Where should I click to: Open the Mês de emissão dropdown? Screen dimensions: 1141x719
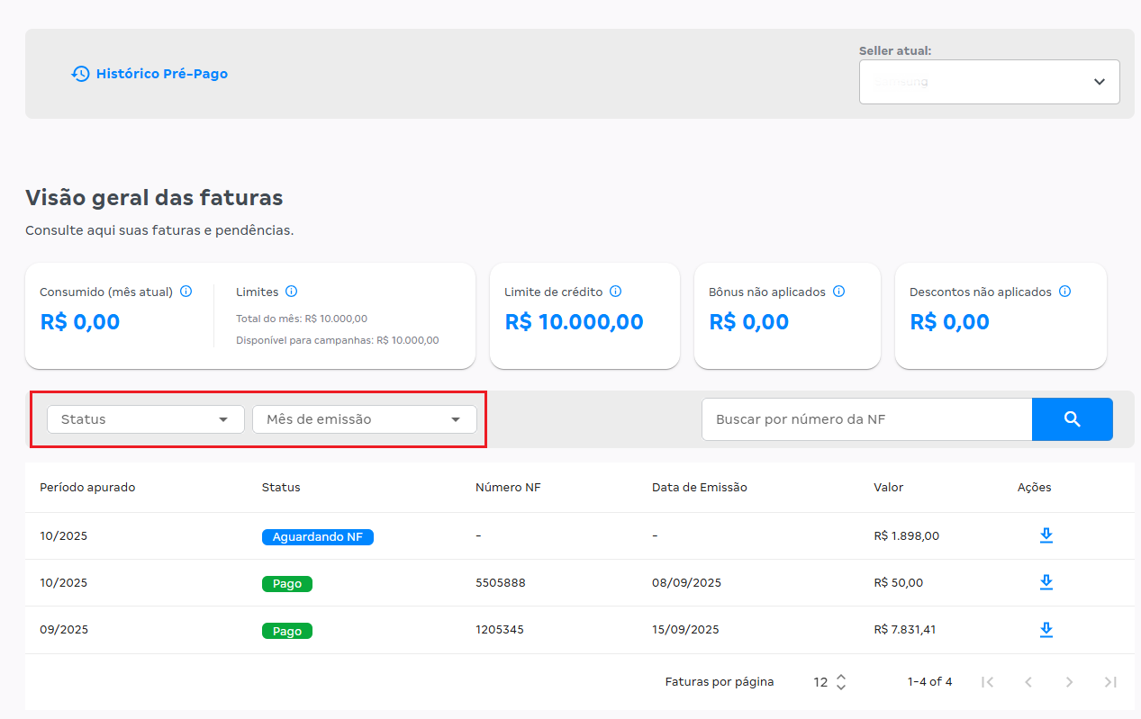tap(364, 419)
